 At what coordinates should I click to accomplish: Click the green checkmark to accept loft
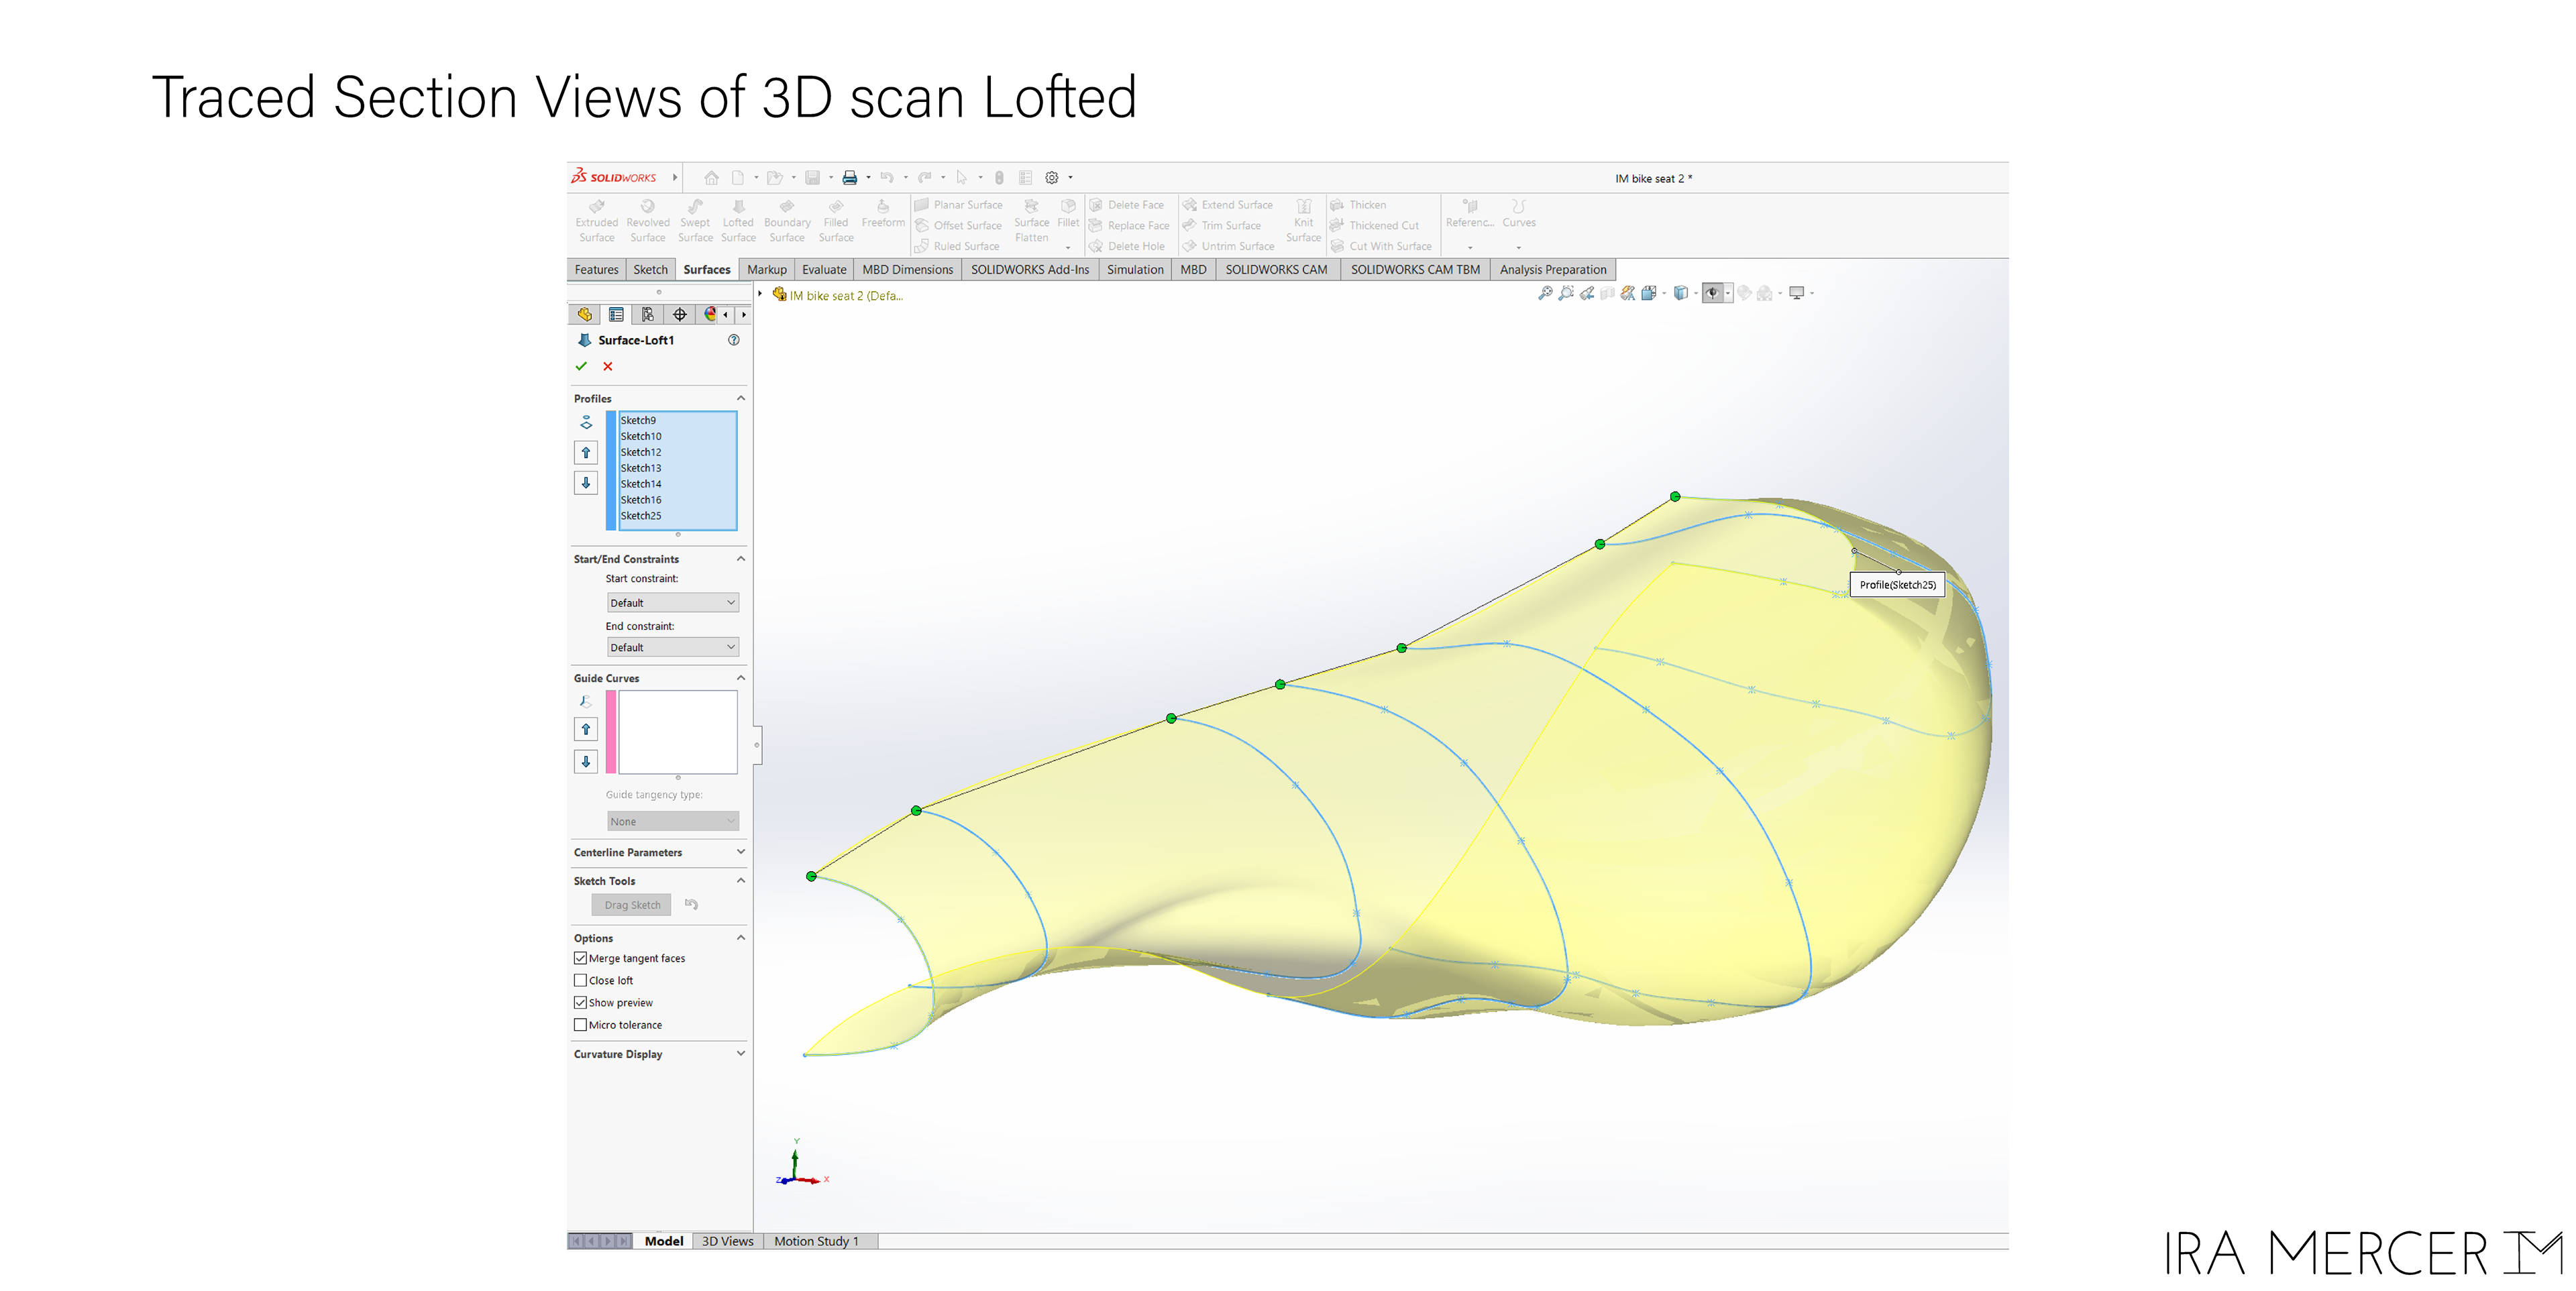point(581,367)
